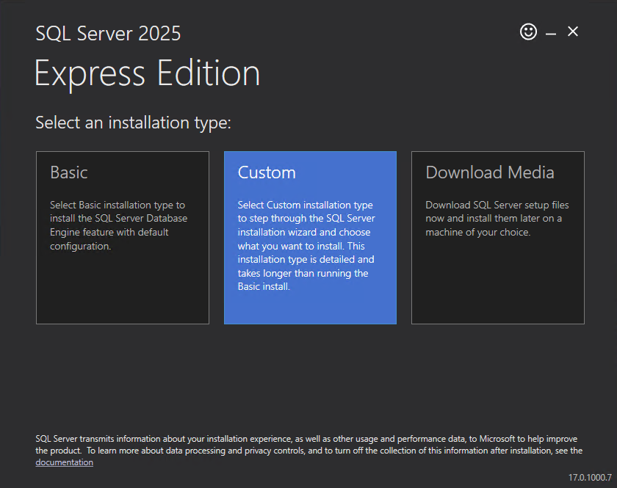Select the Download Media tile
617x488 pixels.
498,238
